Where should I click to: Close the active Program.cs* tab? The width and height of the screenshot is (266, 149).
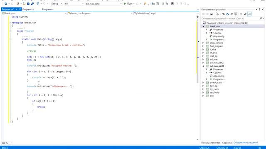click(20, 9)
